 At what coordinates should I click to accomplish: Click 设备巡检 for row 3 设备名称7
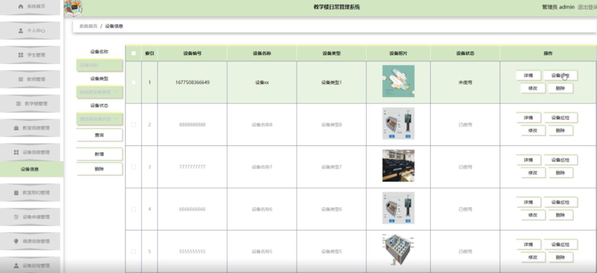point(560,160)
